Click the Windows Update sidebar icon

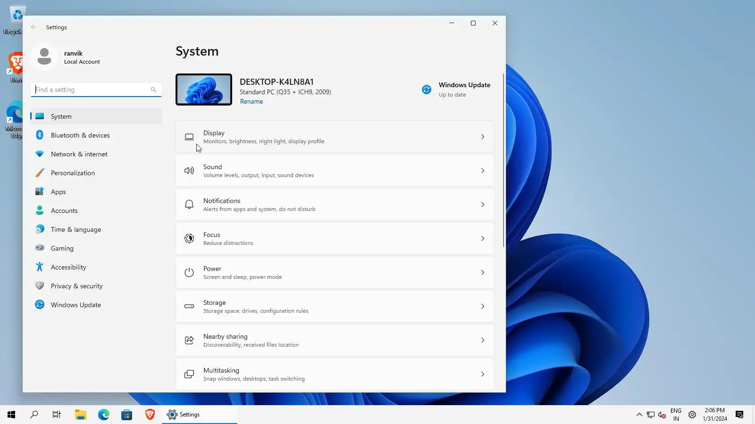point(40,305)
